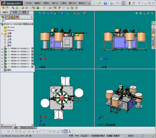
Task: Click the Section View icon in viewport toolbar
Action: click(x=52, y=13)
